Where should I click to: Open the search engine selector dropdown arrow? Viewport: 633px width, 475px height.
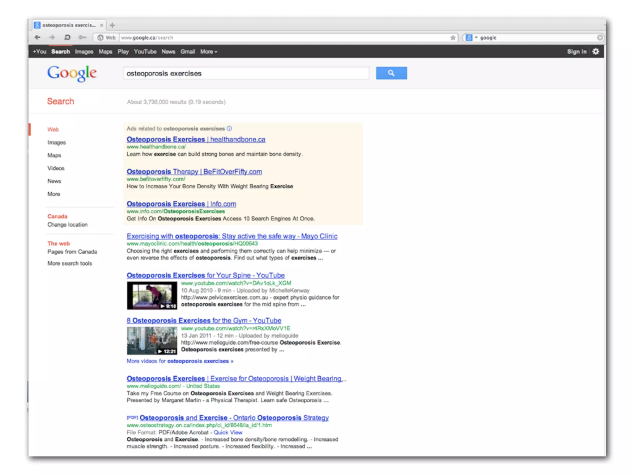pos(476,37)
